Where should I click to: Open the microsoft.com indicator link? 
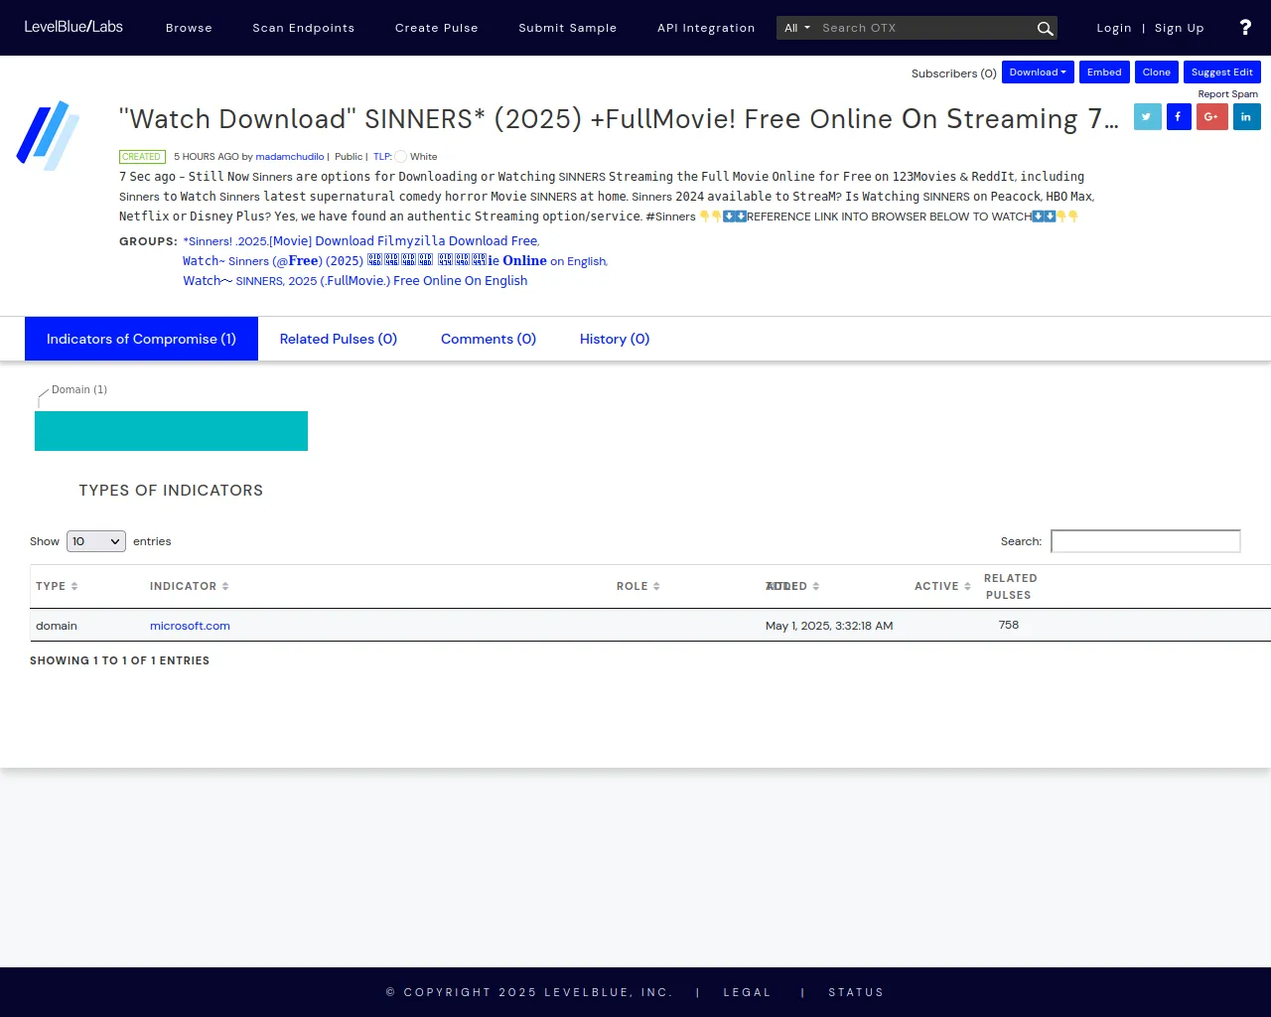190,626
